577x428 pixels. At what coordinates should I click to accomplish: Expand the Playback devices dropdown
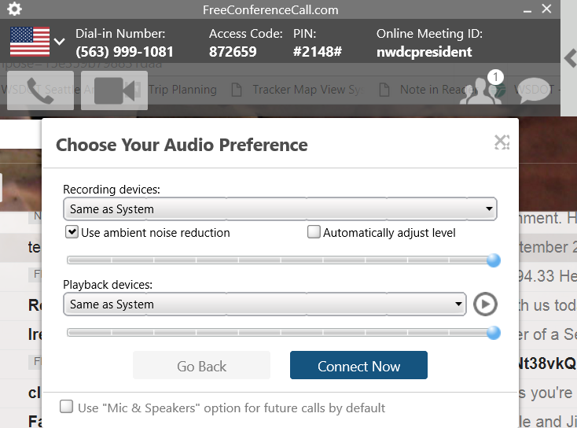[265, 304]
